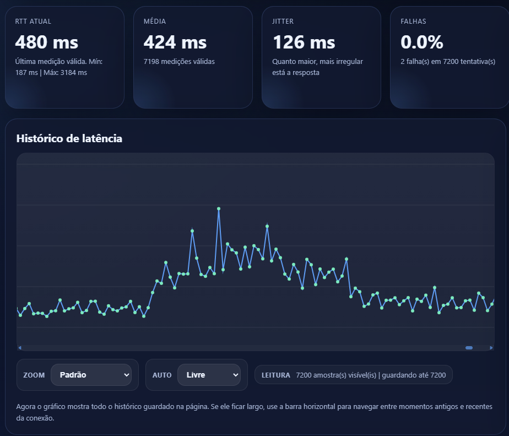The height and width of the screenshot is (436, 509).
Task: Open the Zoom dropdown showing Padrão
Action: pyautogui.click(x=91, y=375)
